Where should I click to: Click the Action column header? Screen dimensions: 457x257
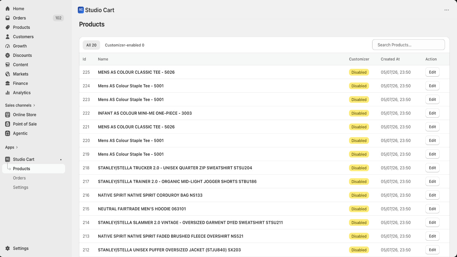[431, 59]
